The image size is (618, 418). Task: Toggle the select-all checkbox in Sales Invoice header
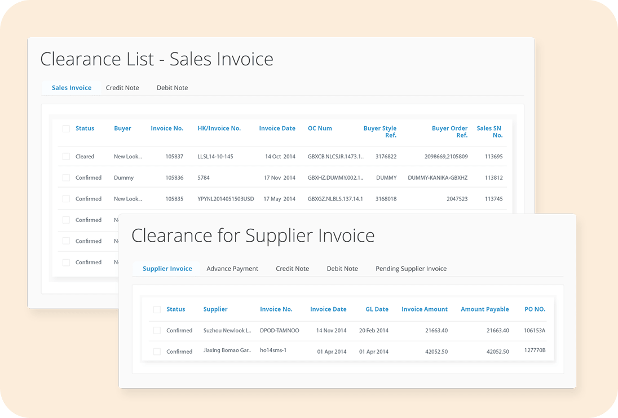tap(66, 128)
